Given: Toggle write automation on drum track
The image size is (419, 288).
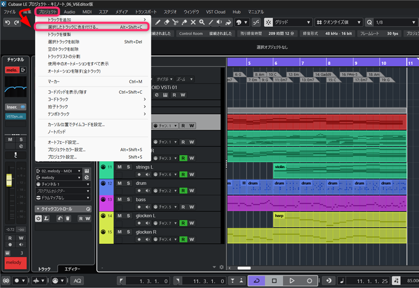Looking at the screenshot, I should (192, 191).
